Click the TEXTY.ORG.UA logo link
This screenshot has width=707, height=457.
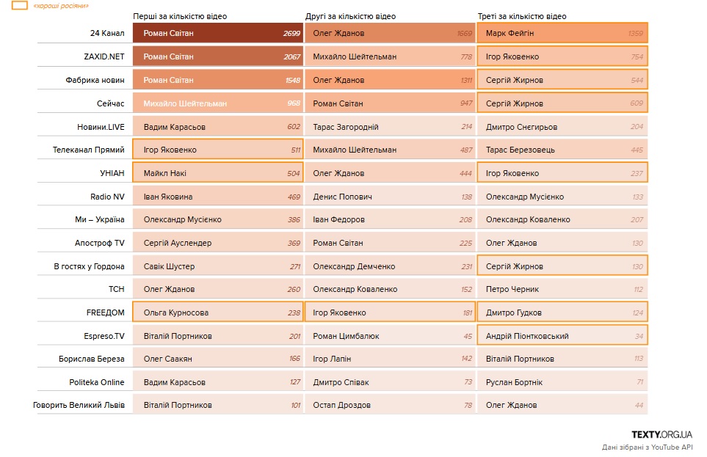tap(661, 434)
